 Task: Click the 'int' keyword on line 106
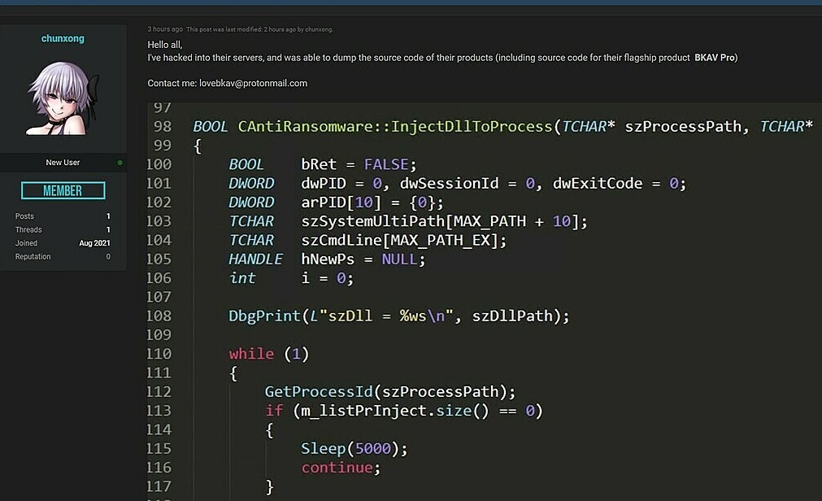pyautogui.click(x=242, y=277)
